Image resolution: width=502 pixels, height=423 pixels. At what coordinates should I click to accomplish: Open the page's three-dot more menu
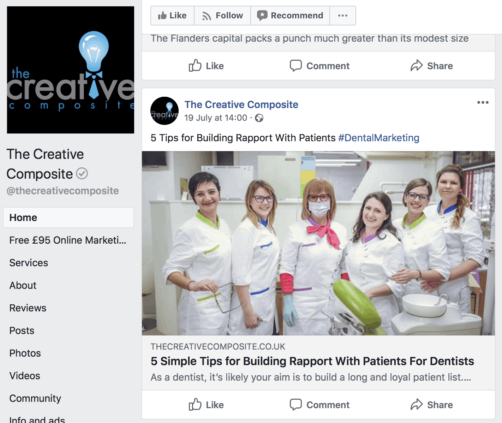(x=343, y=16)
